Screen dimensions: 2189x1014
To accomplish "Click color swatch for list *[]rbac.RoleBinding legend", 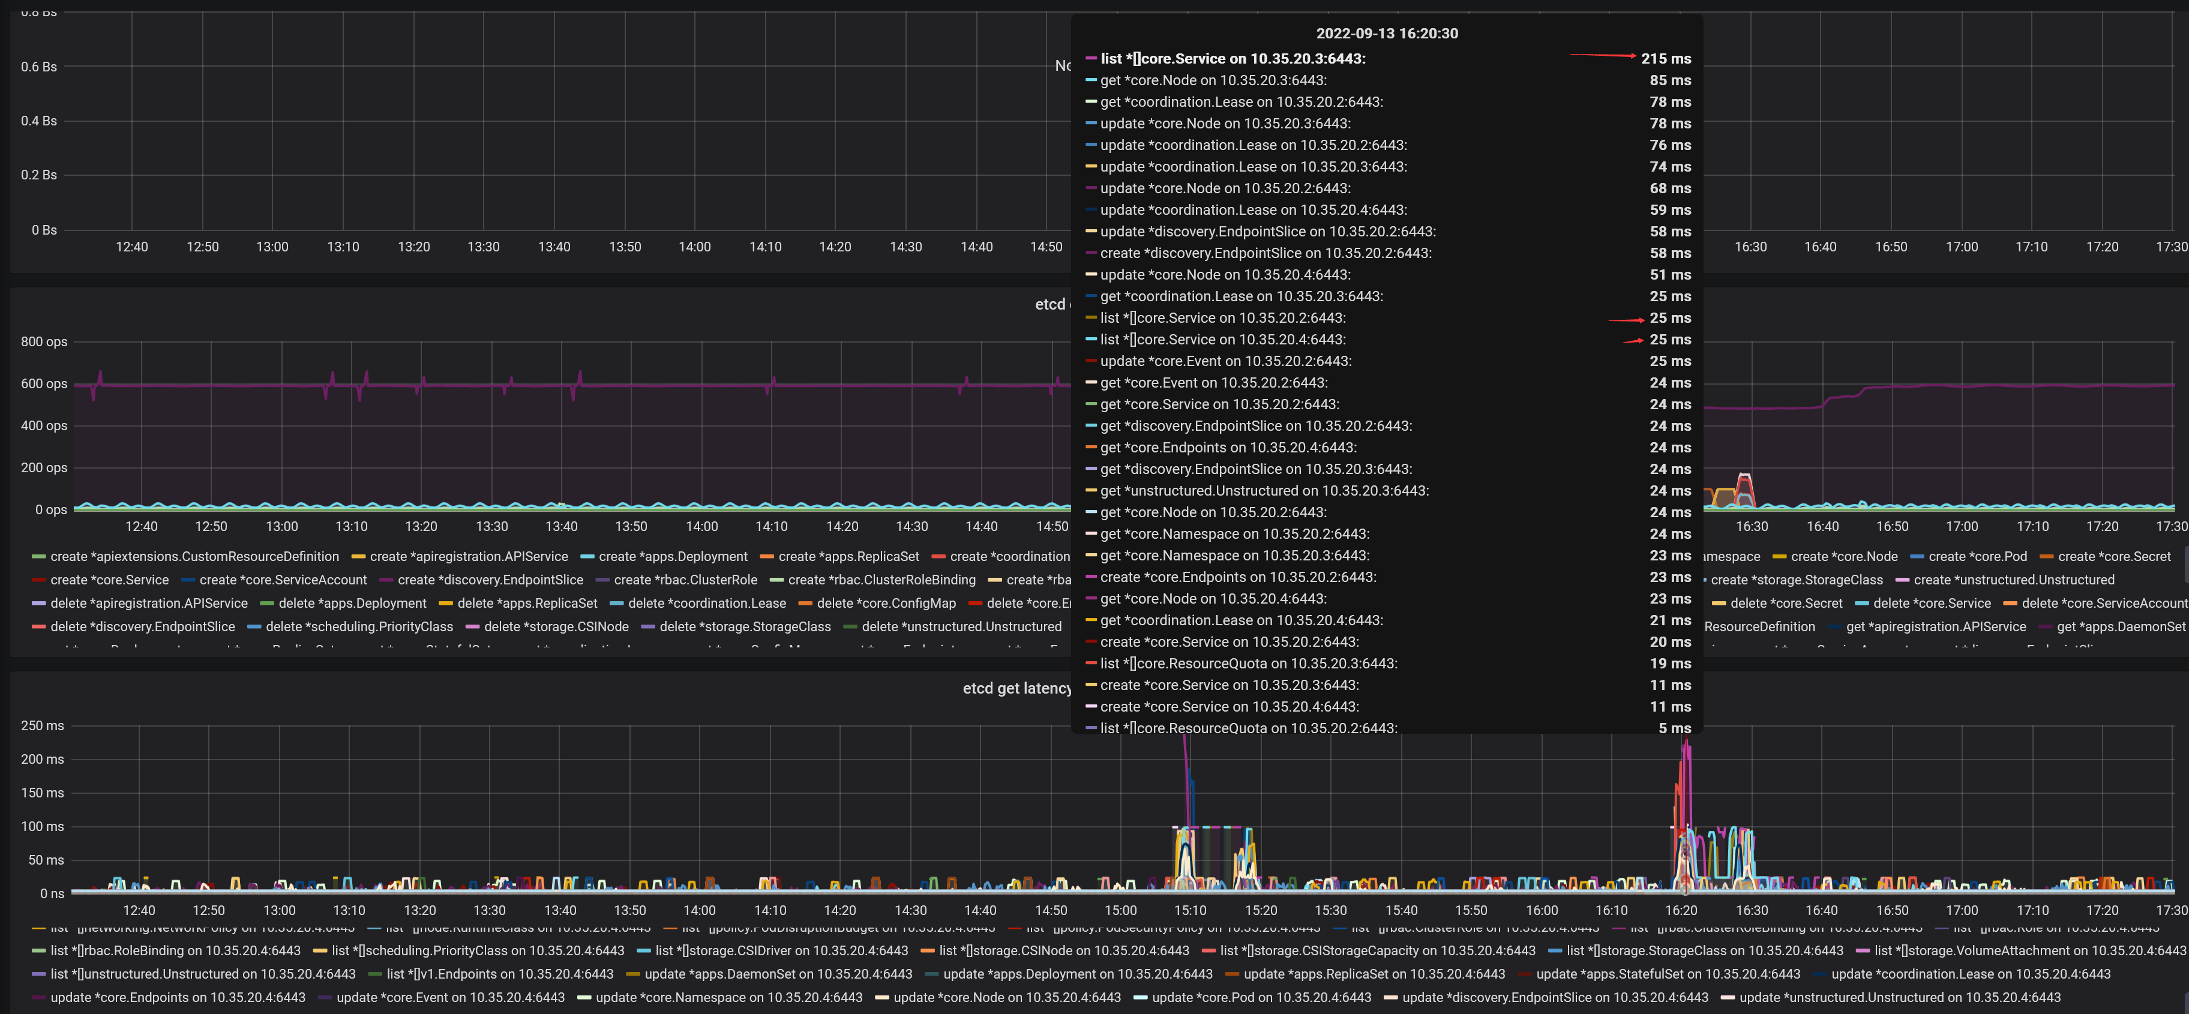I will coord(38,951).
